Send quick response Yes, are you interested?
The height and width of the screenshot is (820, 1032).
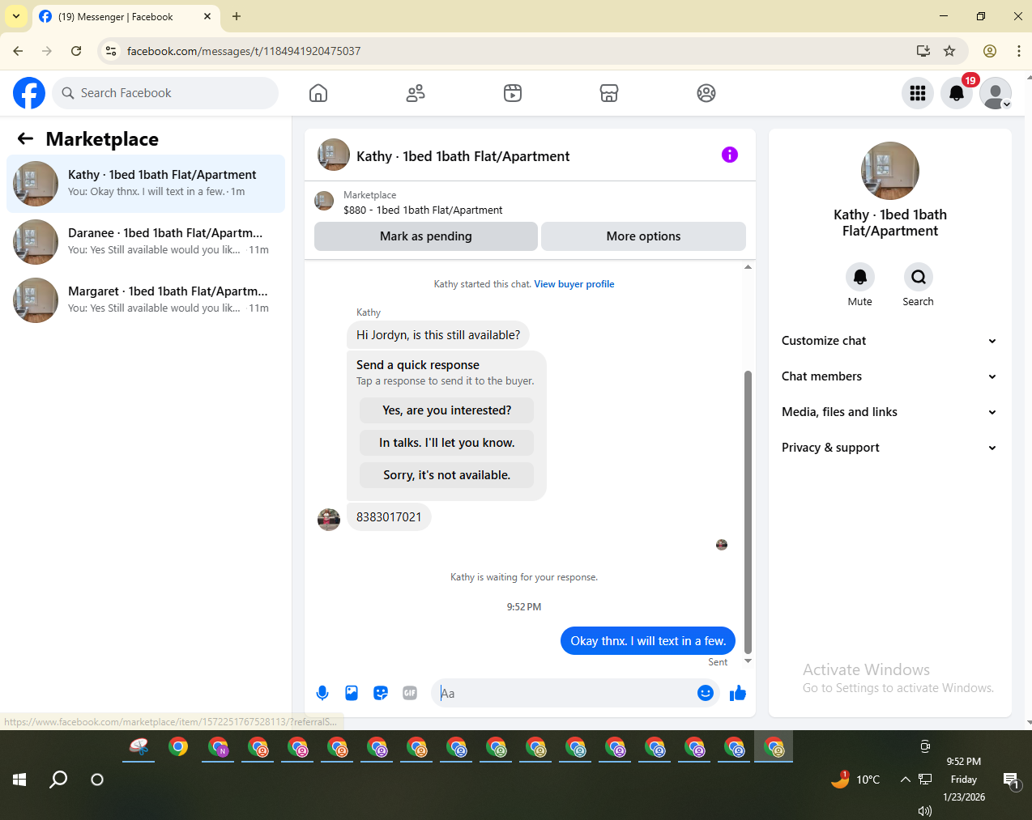pyautogui.click(x=447, y=410)
